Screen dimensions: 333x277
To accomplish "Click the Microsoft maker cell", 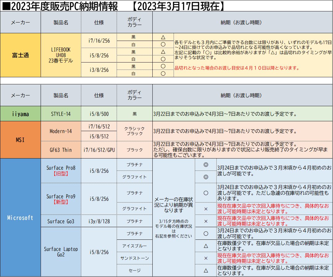I will (x=20, y=218).
